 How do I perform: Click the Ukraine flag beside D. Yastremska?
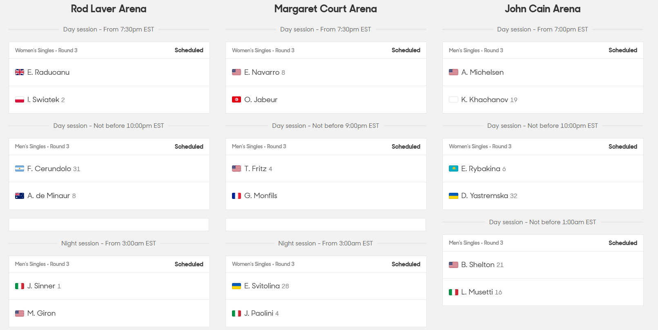click(x=453, y=196)
